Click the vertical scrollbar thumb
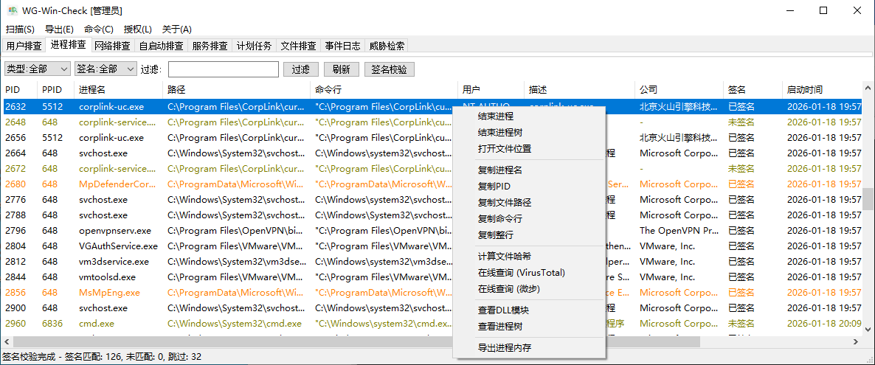 868,199
